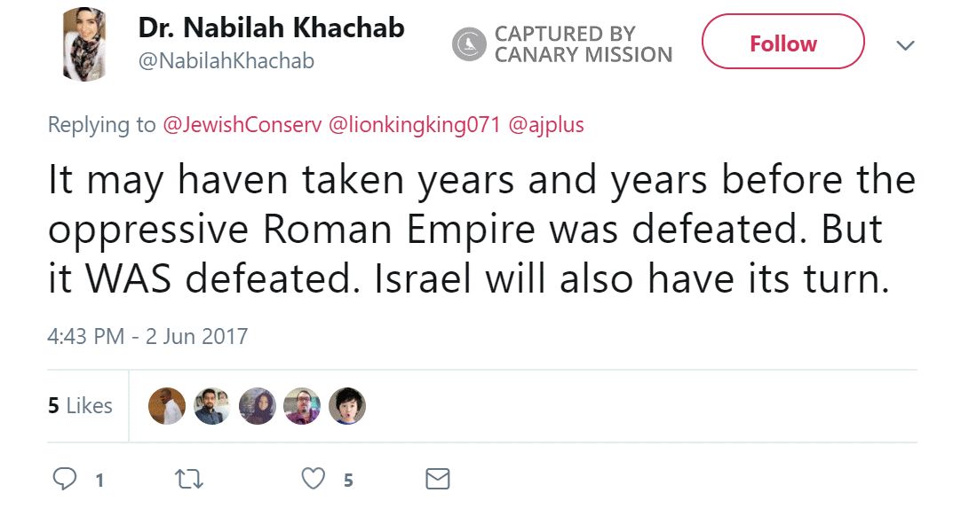Select the retweet arrows icon below the tweet

[189, 479]
